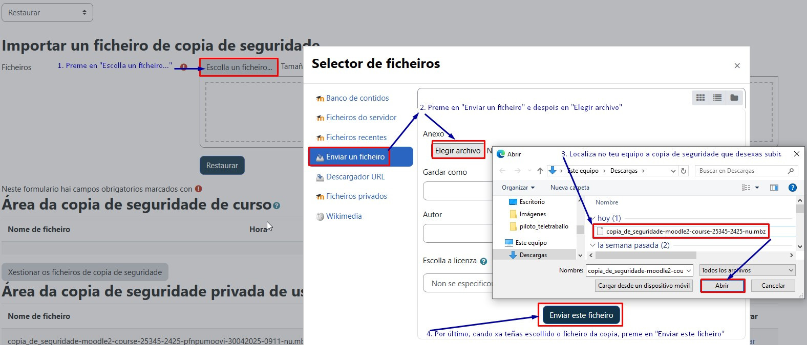
Task: Open recent locations dropdown beside forward arrow
Action: 528,171
